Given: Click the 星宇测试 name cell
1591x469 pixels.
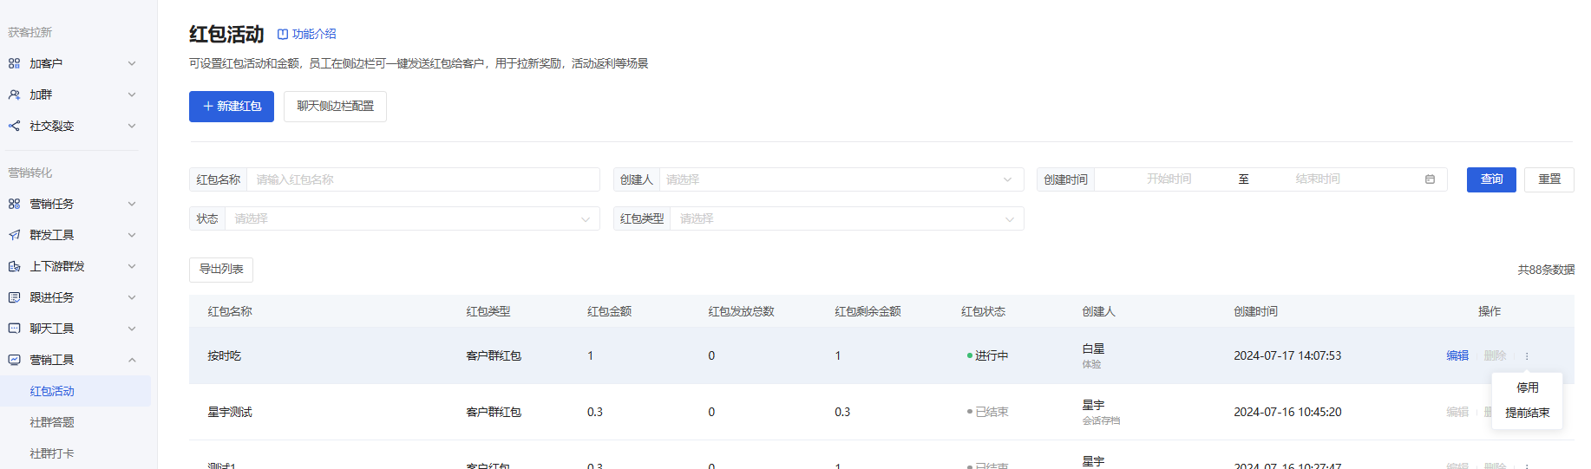Looking at the screenshot, I should pos(230,412).
